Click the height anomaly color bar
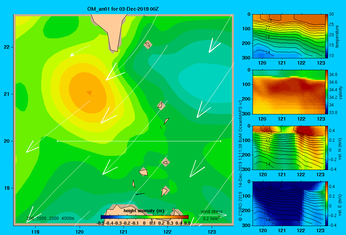 (x=145, y=217)
